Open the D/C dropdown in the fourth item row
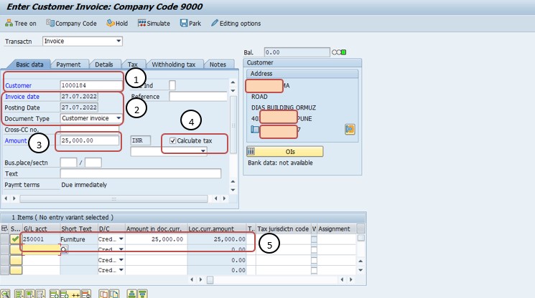The image size is (535, 298). [x=121, y=270]
